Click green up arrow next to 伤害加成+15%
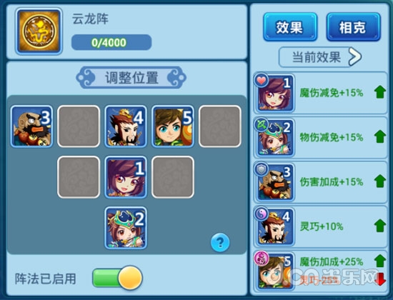 point(380,181)
